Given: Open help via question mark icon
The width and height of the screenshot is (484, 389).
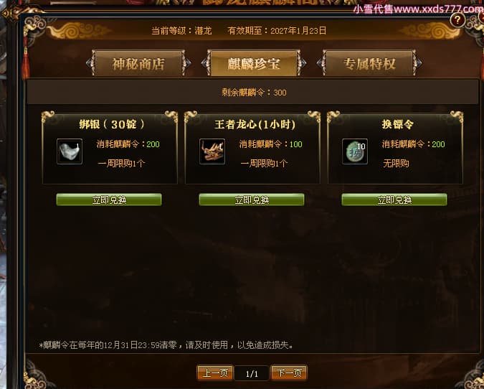Looking at the screenshot, I should [x=457, y=20].
